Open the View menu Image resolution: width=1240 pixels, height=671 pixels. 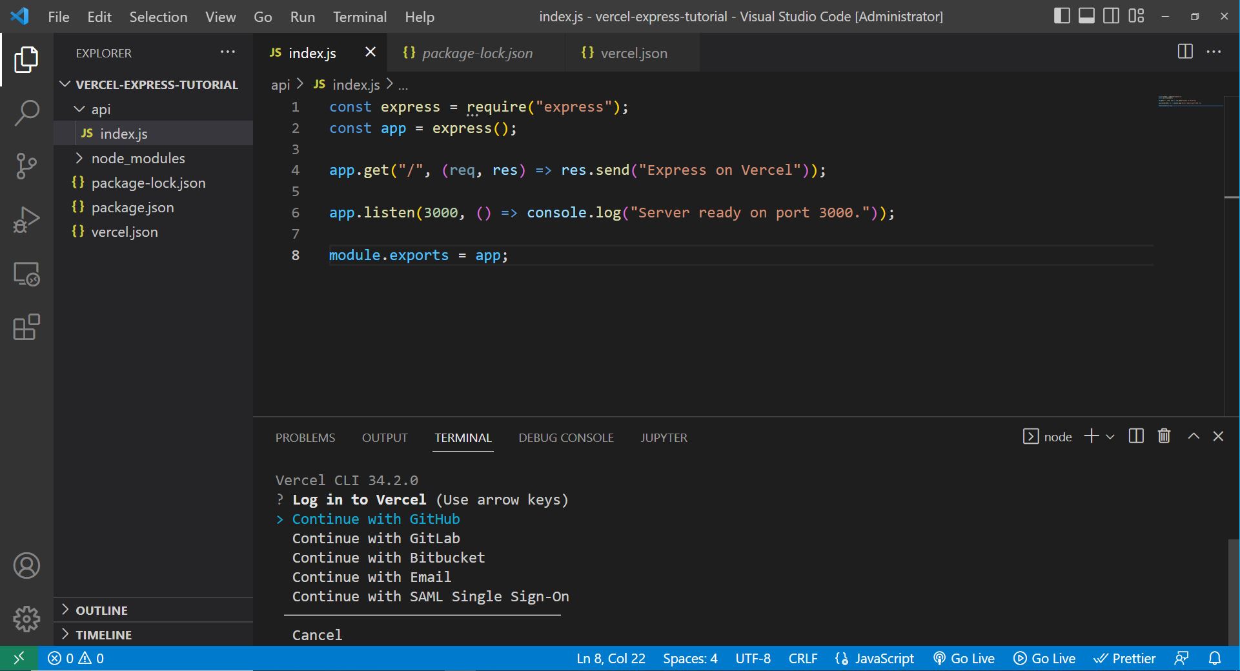[220, 17]
